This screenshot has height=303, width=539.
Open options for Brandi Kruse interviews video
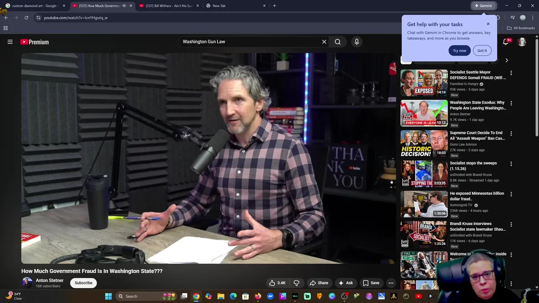[x=511, y=224]
